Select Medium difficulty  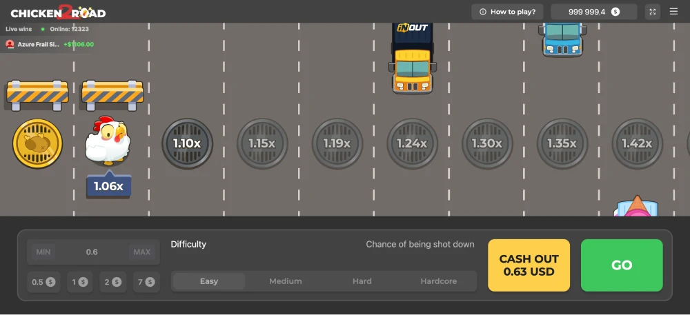(286, 281)
